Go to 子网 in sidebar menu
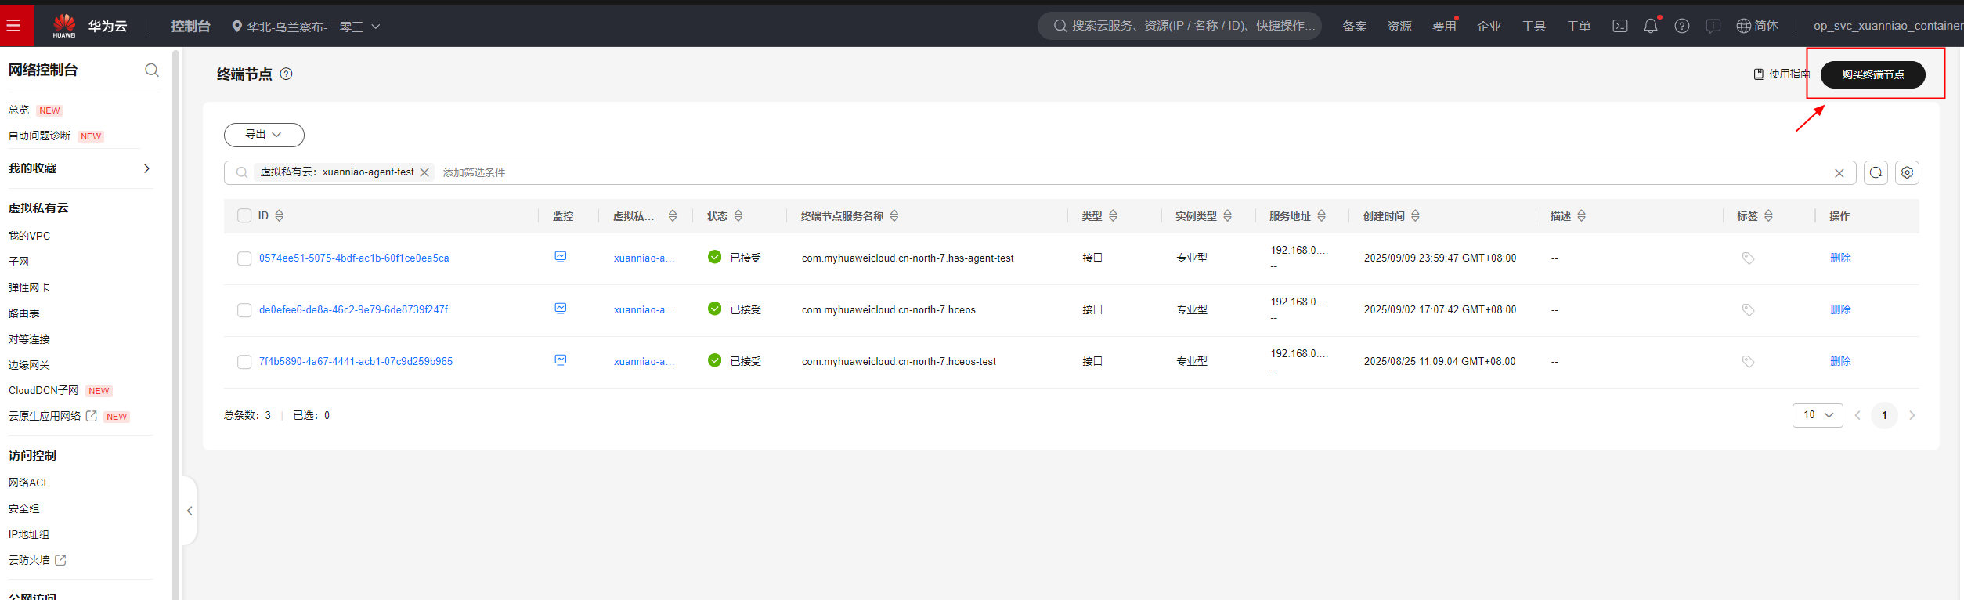 tap(19, 262)
